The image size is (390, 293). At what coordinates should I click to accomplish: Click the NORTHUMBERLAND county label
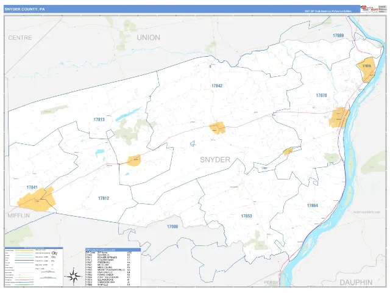[367, 212]
